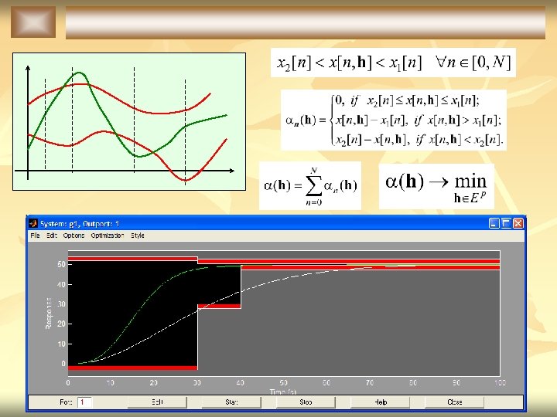Screen dimensions: 557x417
Task: Click the piecewise αn(h) formula box
Action: pos(394,120)
